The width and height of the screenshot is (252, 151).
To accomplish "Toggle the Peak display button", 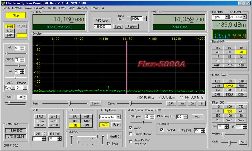I will pos(116,125).
